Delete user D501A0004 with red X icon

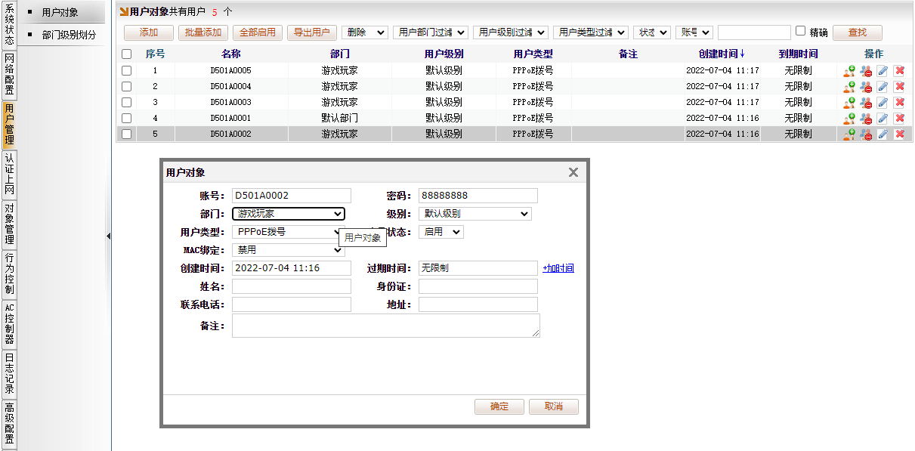899,86
